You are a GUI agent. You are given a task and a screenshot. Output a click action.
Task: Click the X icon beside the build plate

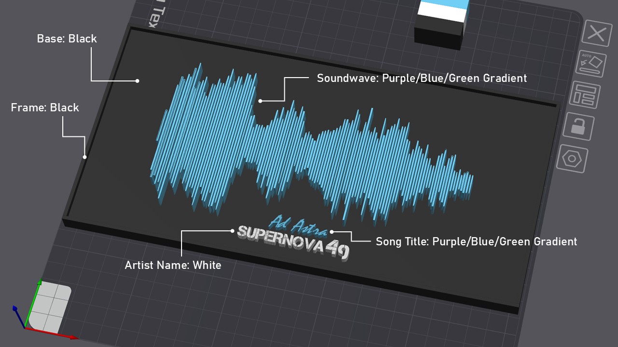point(597,34)
